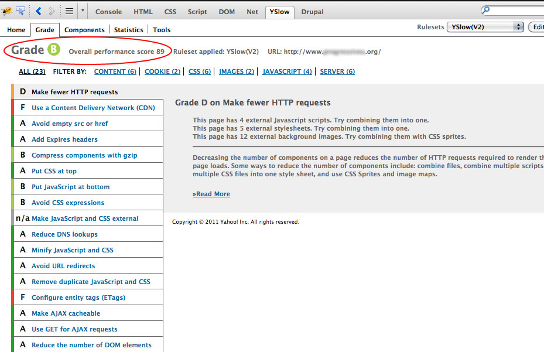Open the Statistics tab
Screen dimensions: 544x352
click(x=128, y=30)
